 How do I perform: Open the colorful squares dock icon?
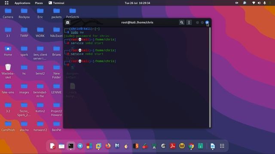click(89, 146)
